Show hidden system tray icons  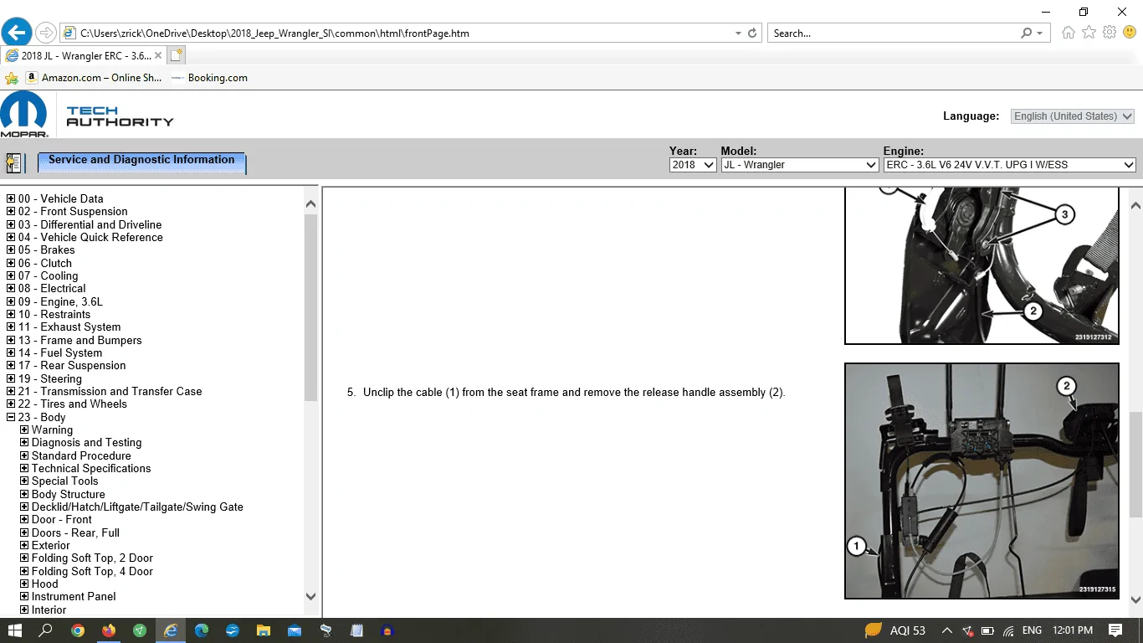click(946, 630)
